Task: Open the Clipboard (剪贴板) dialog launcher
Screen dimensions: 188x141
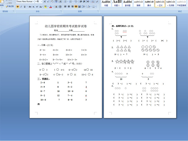Action: [13, 11]
